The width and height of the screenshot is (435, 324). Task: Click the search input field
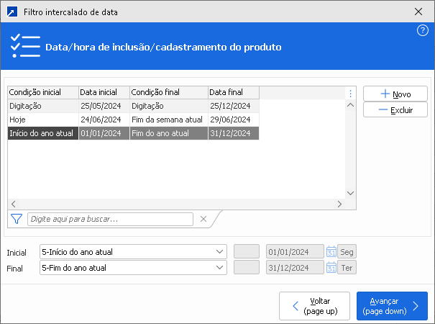click(111, 219)
